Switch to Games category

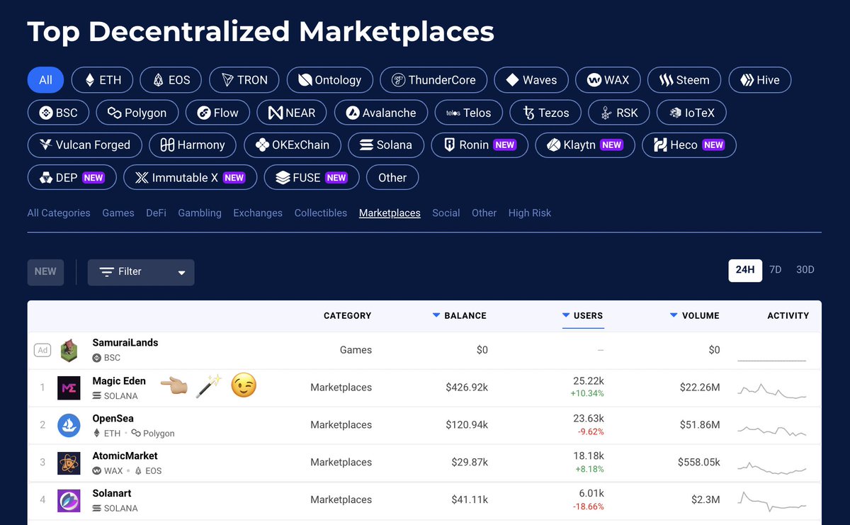[x=118, y=213]
